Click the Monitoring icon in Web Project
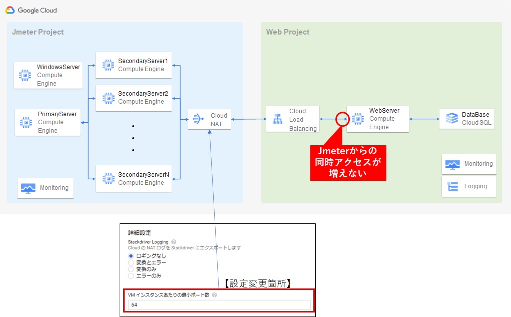 point(452,164)
